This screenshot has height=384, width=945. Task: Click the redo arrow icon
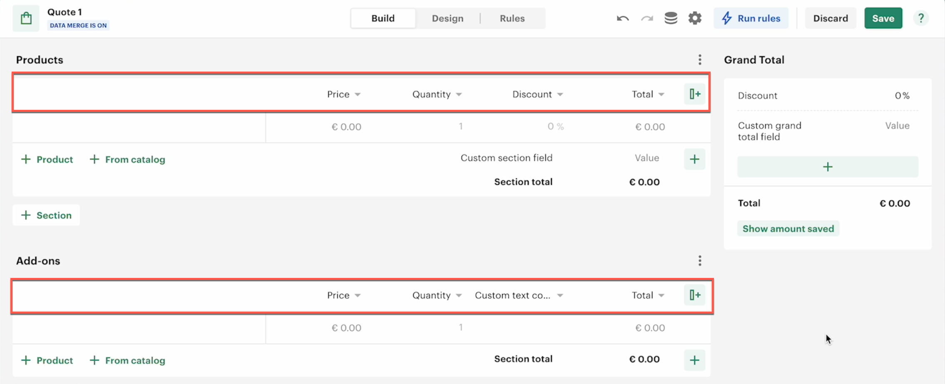pos(647,18)
